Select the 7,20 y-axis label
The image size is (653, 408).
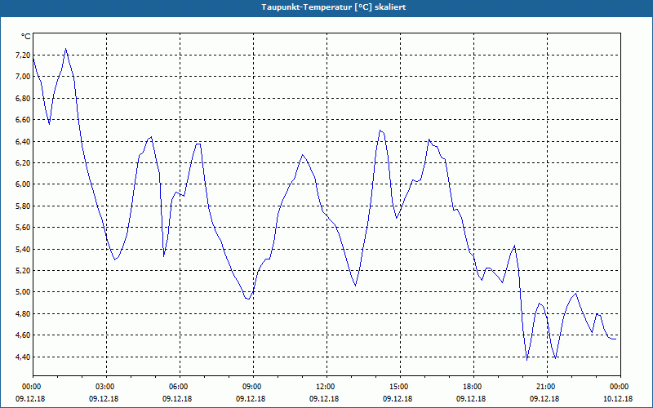point(23,55)
